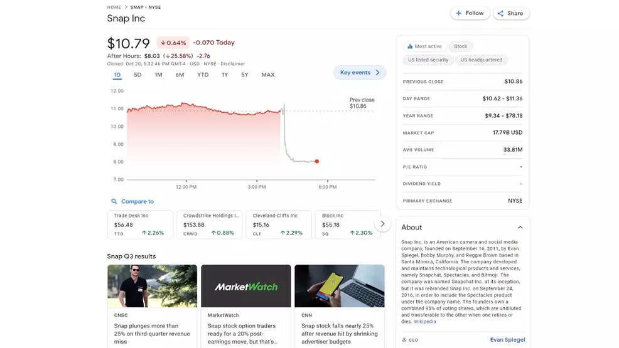Open the Trade Desk Inc comparison card
Screen dimensions: 619x348
(x=140, y=224)
